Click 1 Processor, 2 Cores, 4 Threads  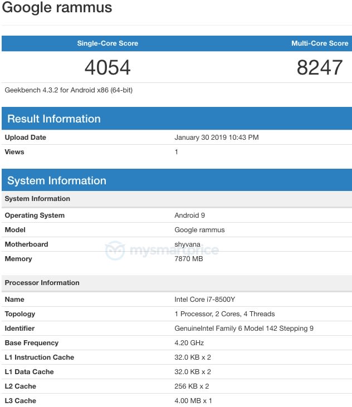pos(224,314)
